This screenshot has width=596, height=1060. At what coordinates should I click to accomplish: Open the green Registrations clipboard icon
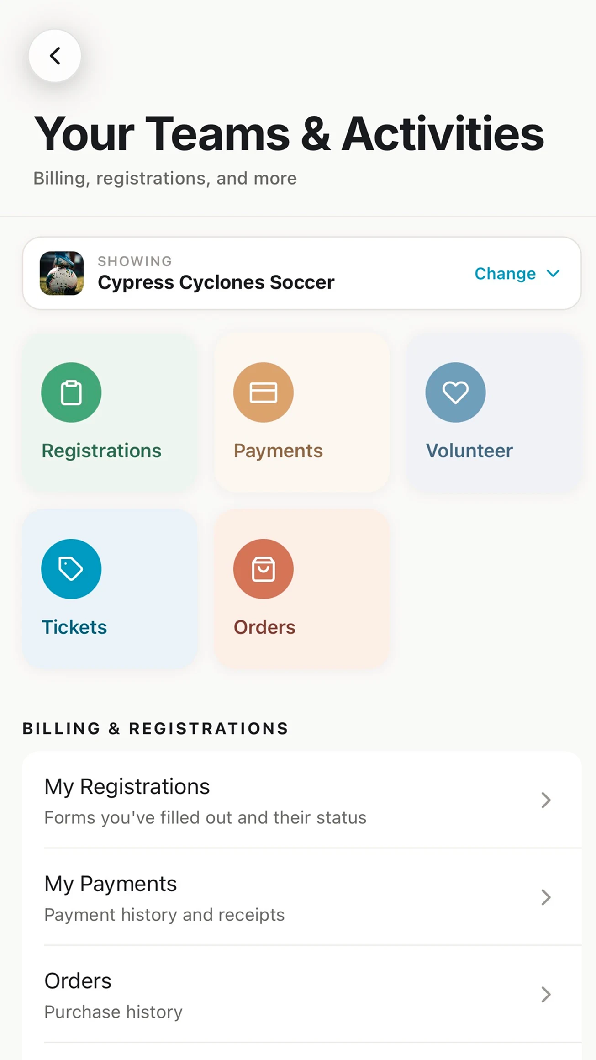[x=71, y=392]
